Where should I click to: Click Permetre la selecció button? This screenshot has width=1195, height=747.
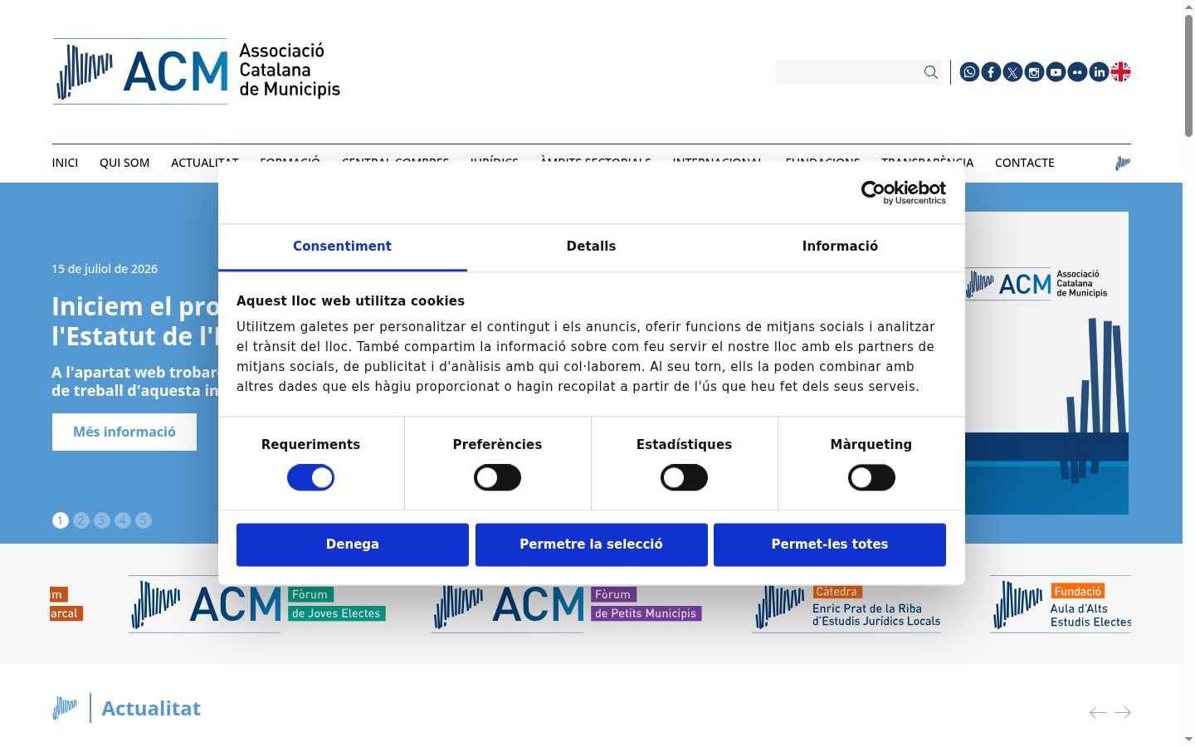(x=591, y=544)
